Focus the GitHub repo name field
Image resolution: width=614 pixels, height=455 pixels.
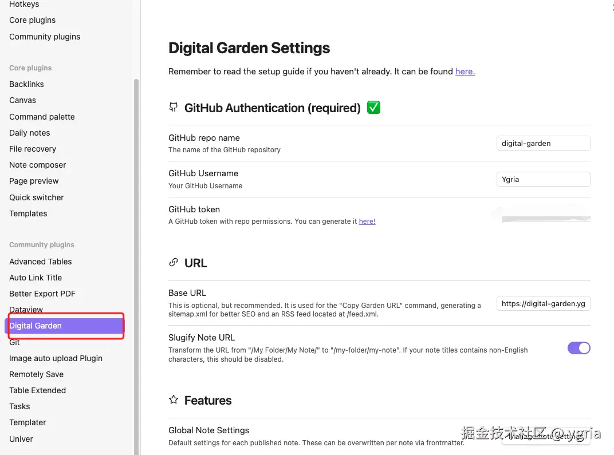543,144
